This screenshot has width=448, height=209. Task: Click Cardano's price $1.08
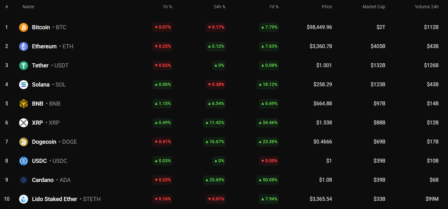pyautogui.click(x=326, y=180)
